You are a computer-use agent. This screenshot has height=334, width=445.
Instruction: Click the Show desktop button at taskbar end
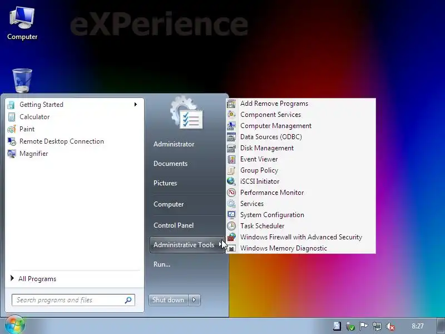441,326
